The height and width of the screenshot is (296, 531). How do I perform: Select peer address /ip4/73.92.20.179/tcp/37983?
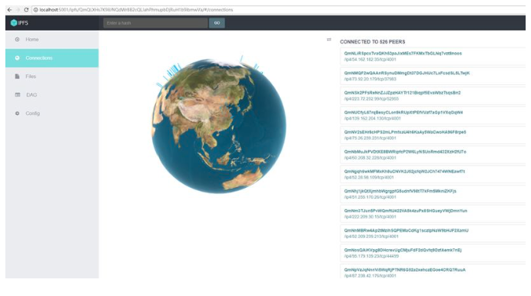pyautogui.click(x=370, y=79)
